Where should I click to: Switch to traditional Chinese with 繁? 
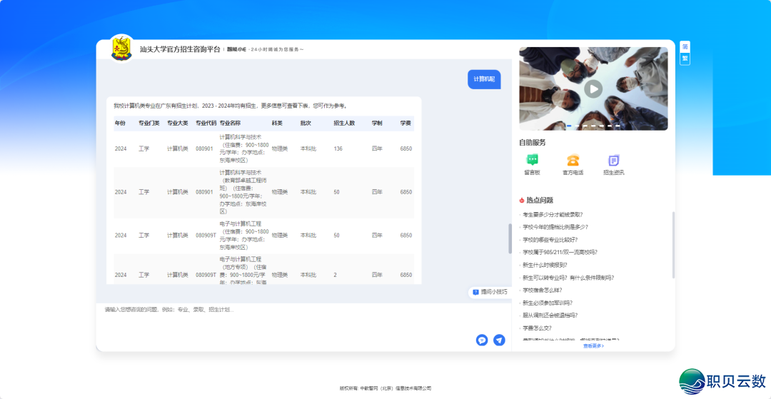click(x=685, y=59)
